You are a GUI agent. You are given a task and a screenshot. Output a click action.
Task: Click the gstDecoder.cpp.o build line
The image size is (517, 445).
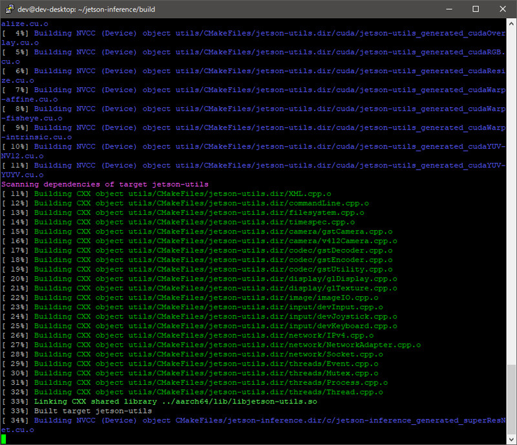(x=197, y=250)
